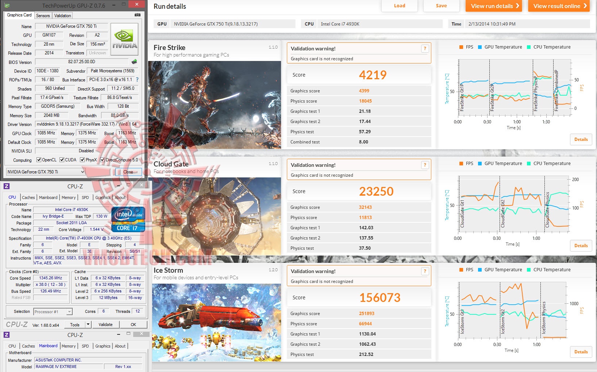Click the BIOS save icon beside BIOS Version

(134, 62)
